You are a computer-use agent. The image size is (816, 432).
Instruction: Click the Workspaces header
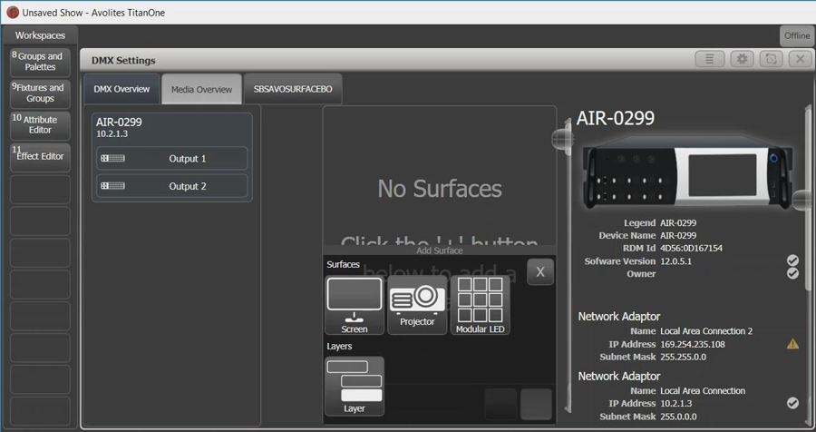40,35
